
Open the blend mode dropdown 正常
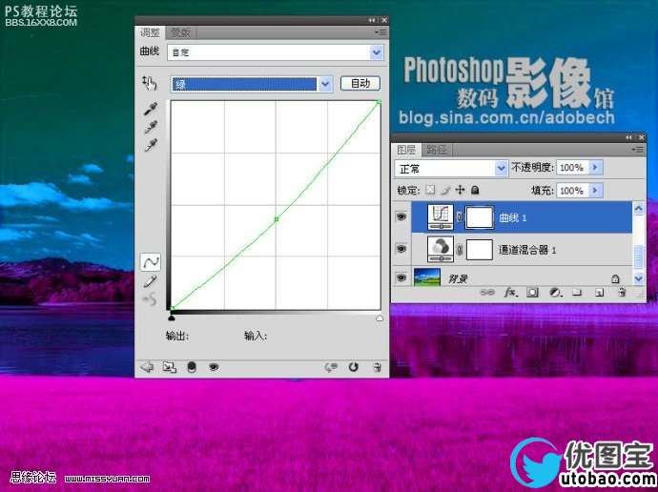(x=451, y=169)
